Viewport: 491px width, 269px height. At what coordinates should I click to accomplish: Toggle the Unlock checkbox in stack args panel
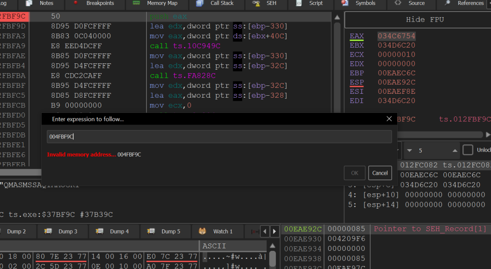point(468,150)
